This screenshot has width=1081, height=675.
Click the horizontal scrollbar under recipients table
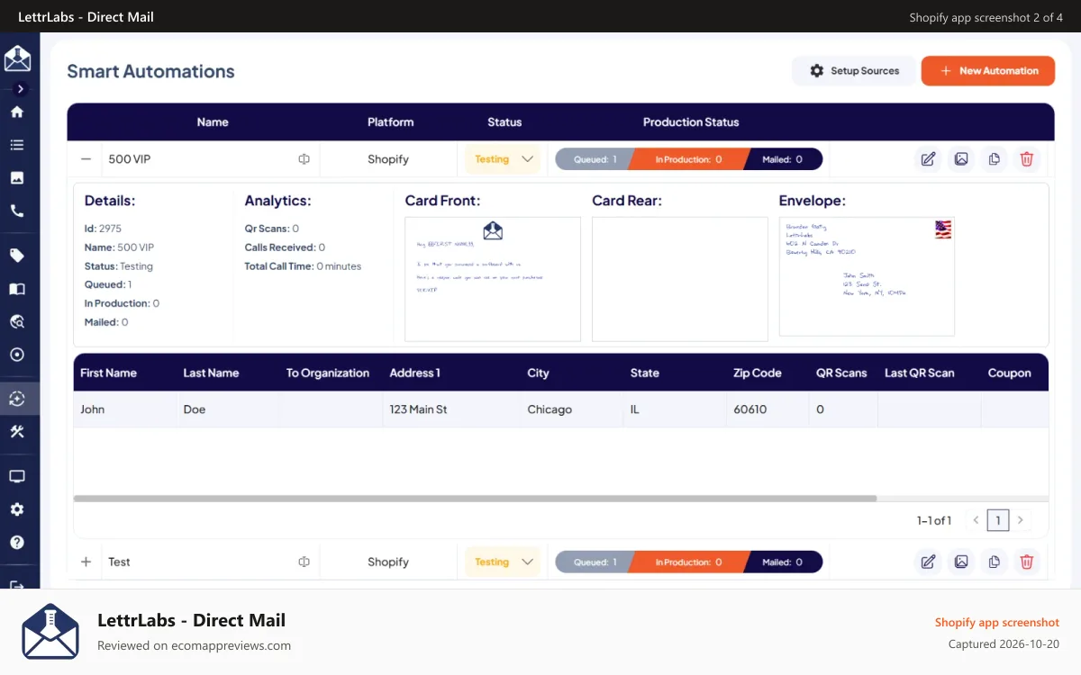[x=475, y=498]
